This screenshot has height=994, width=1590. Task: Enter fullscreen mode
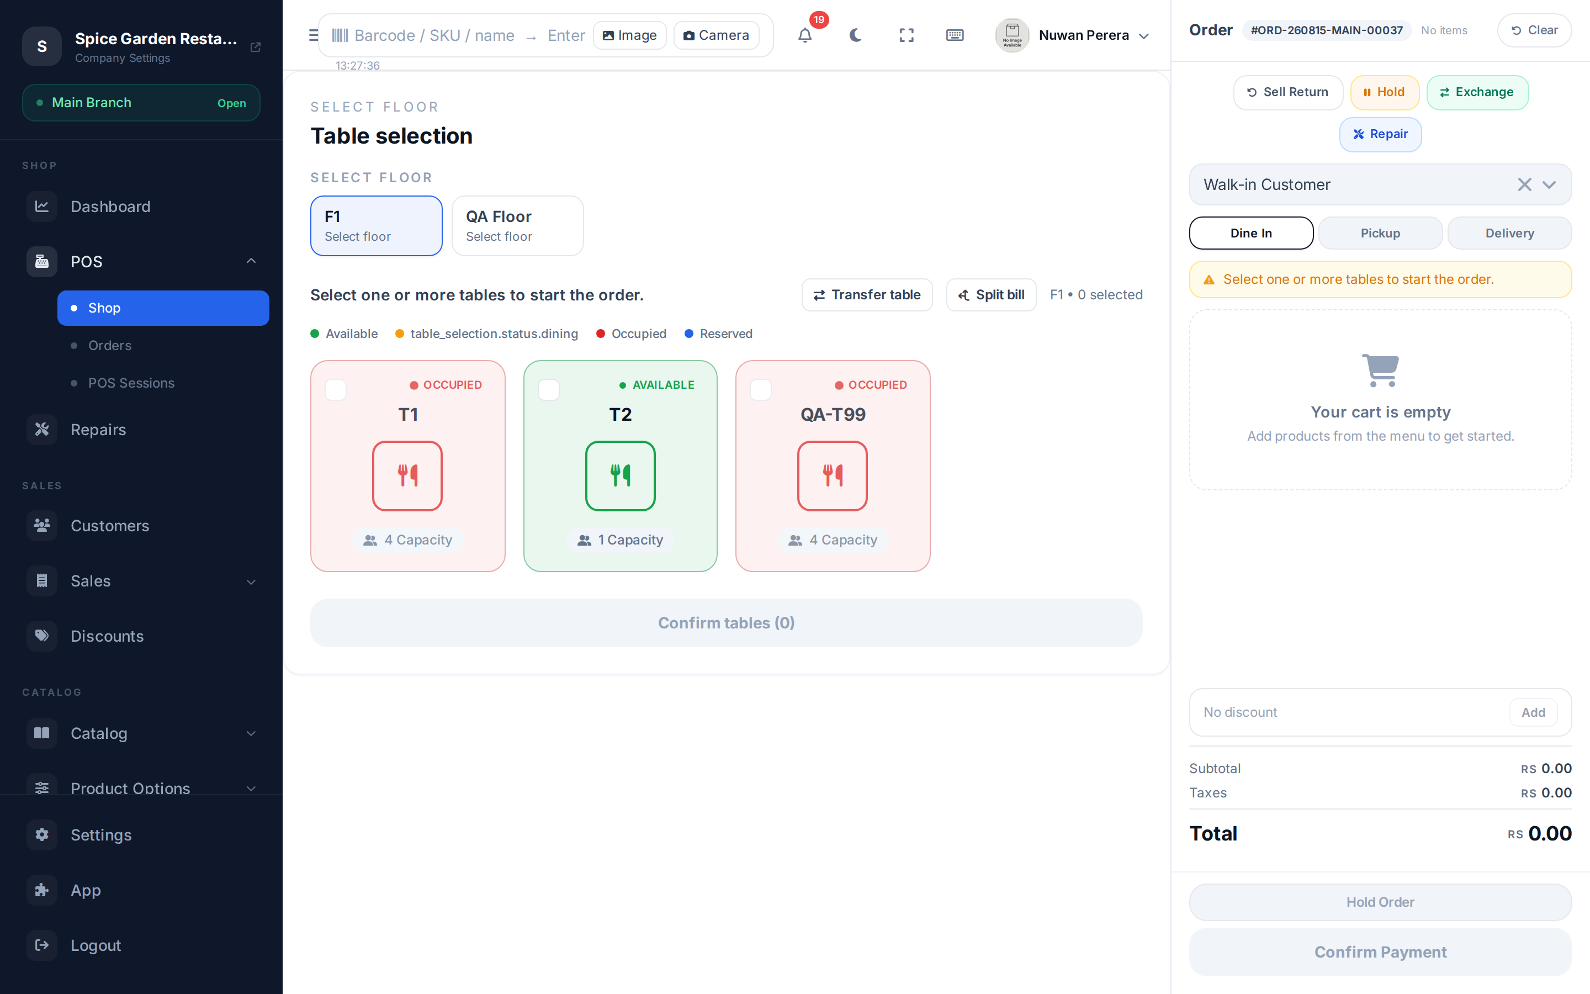(906, 35)
